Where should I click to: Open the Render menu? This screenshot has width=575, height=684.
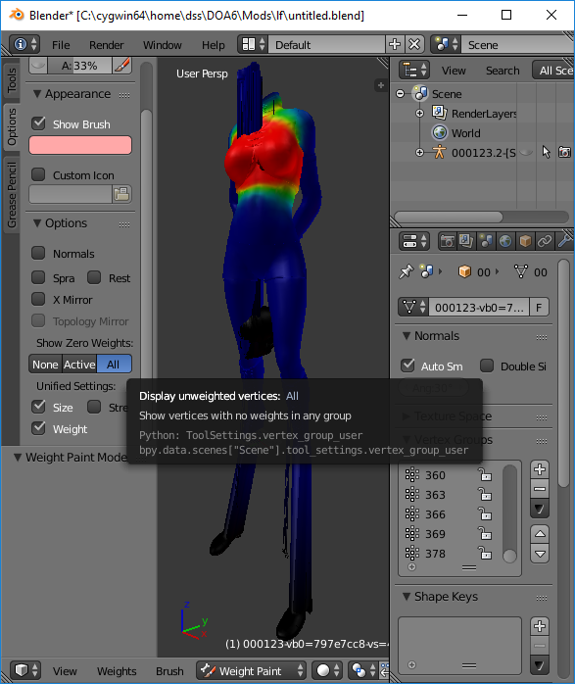pos(107,45)
